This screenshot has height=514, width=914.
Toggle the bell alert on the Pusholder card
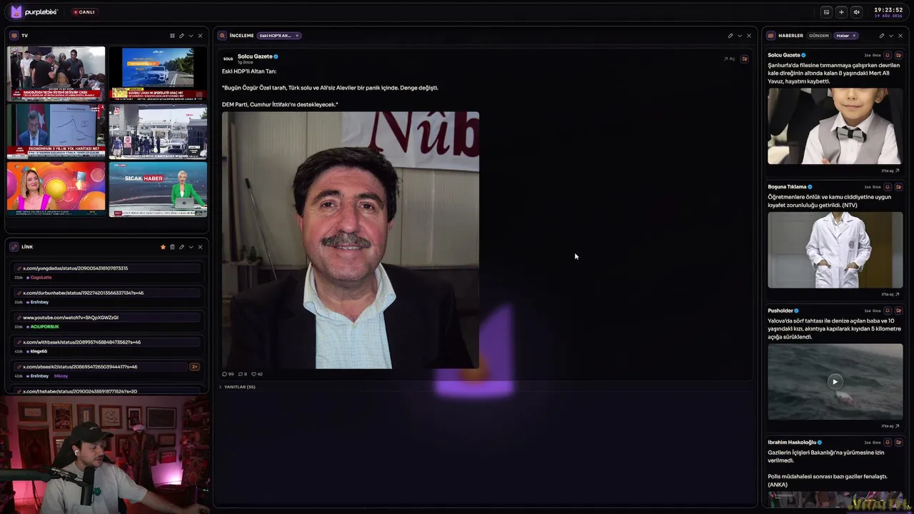tap(888, 311)
